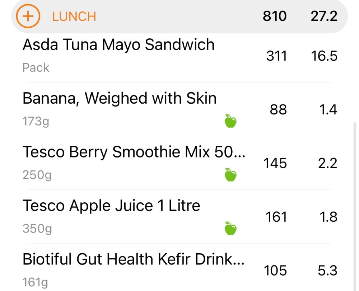359x291 pixels.
Task: Tap the 105 calories value for kefir
Action: coord(275,271)
